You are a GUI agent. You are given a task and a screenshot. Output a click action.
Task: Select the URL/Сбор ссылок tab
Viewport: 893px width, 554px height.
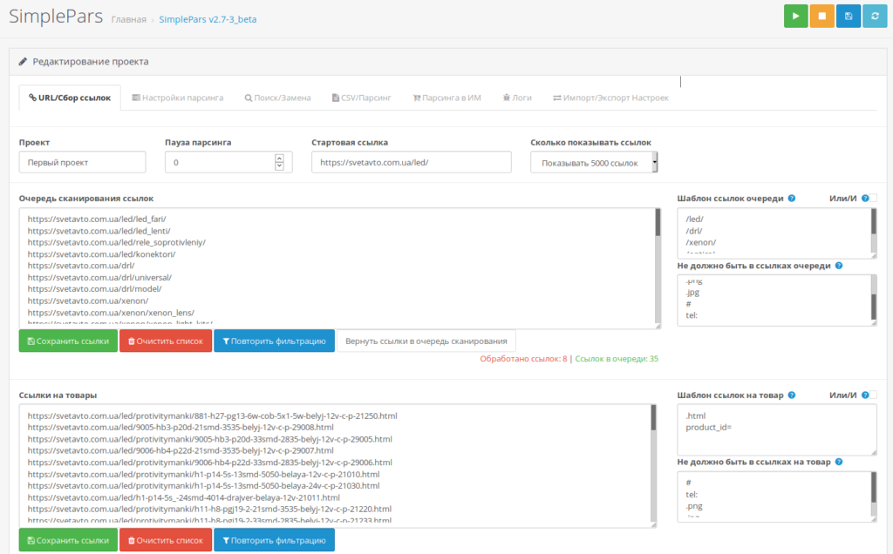coord(70,98)
